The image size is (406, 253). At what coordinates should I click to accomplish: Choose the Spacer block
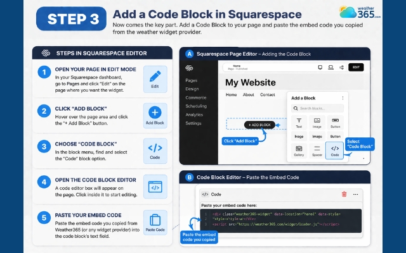(317, 151)
